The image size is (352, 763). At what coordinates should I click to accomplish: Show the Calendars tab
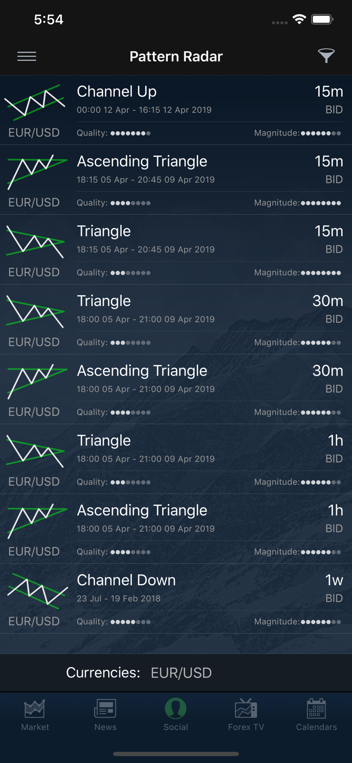click(316, 715)
